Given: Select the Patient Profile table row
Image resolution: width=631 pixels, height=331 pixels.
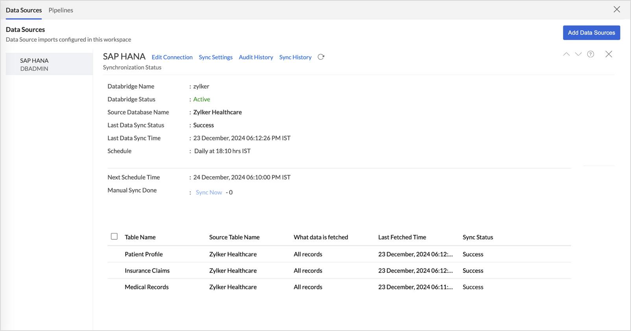Looking at the screenshot, I should point(144,254).
